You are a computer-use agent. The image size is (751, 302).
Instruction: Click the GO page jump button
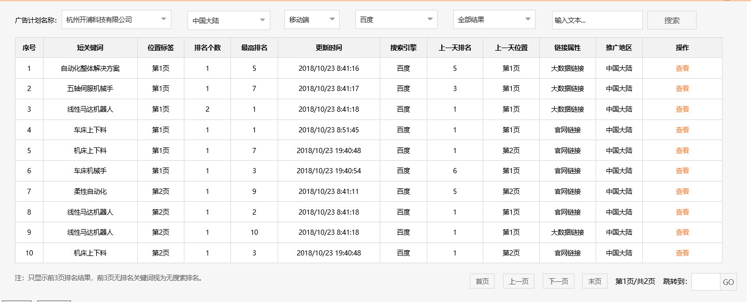click(729, 281)
